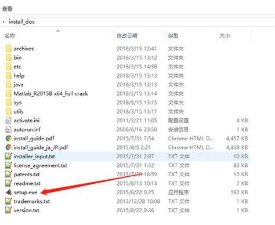Screen dimensions: 275x225
Task: Select the file name setup.exe
Action: pyautogui.click(x=26, y=193)
